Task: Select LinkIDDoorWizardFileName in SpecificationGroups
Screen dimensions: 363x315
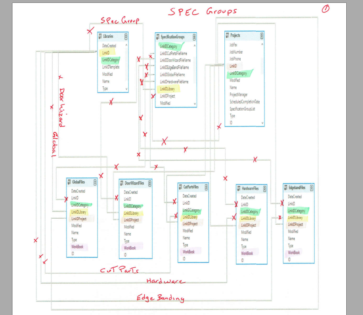Action: pyautogui.click(x=175, y=60)
